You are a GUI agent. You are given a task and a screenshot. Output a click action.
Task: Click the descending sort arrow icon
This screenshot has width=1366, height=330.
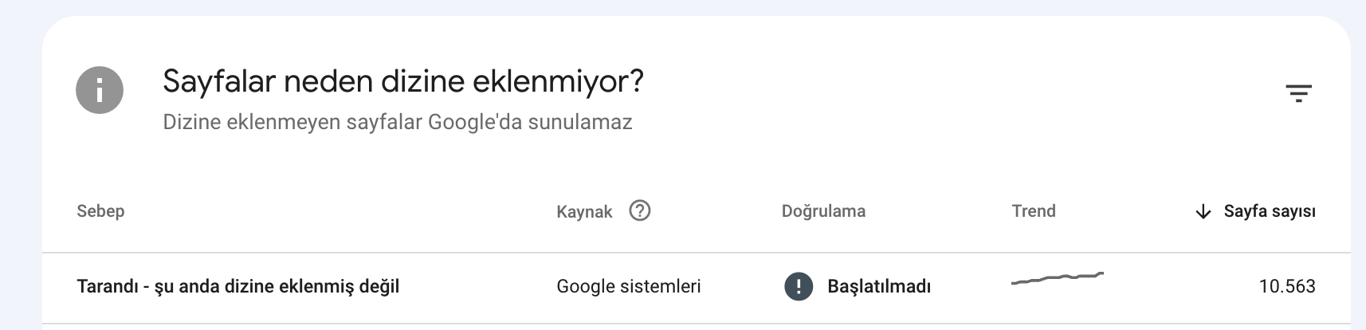coord(1203,211)
